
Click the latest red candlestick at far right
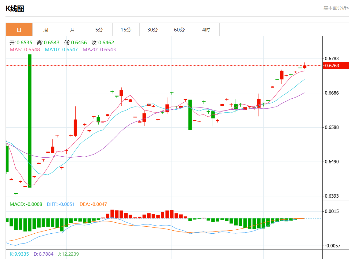point(305,67)
